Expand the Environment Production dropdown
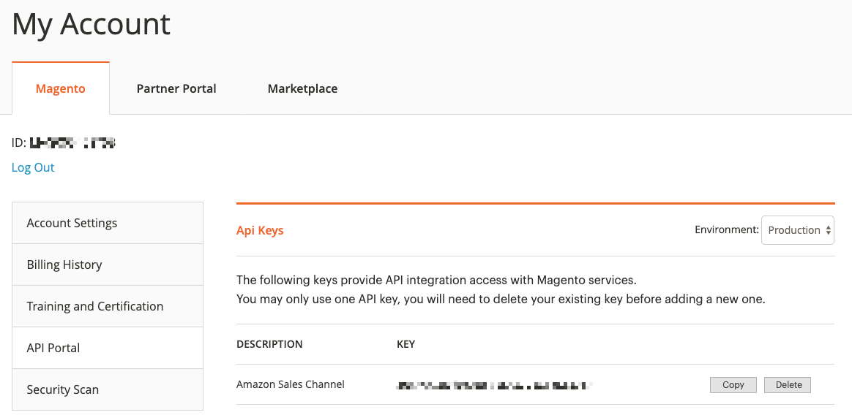The height and width of the screenshot is (415, 852). coord(798,230)
